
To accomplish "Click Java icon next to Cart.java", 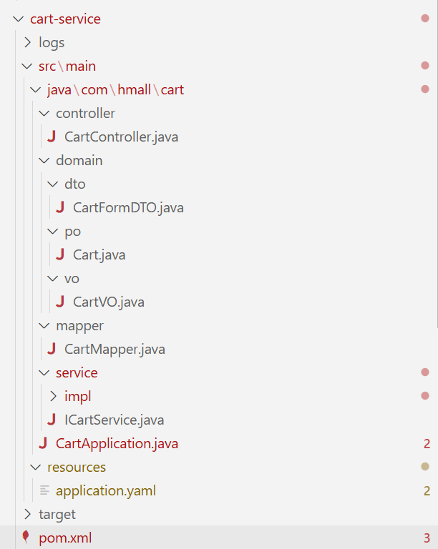I will coord(59,254).
